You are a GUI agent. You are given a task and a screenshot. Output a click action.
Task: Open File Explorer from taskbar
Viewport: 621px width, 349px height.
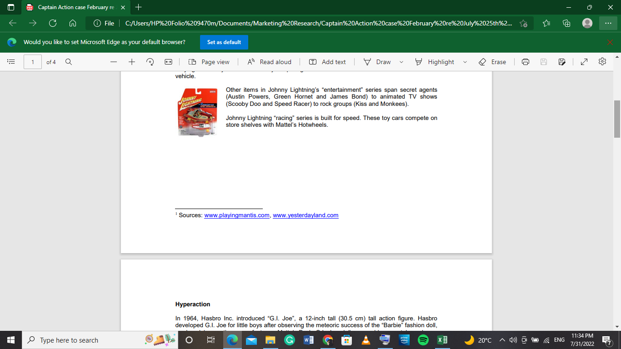pyautogui.click(x=270, y=340)
